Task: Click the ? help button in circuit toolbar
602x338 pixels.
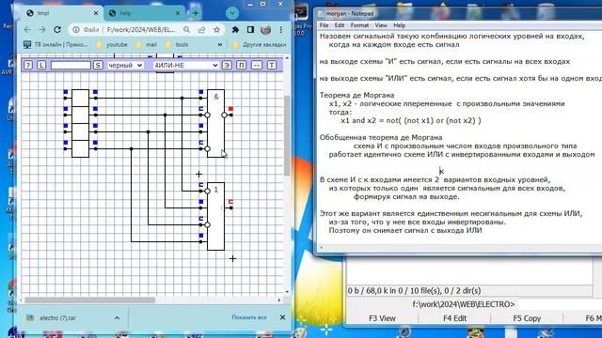Action: [28, 65]
